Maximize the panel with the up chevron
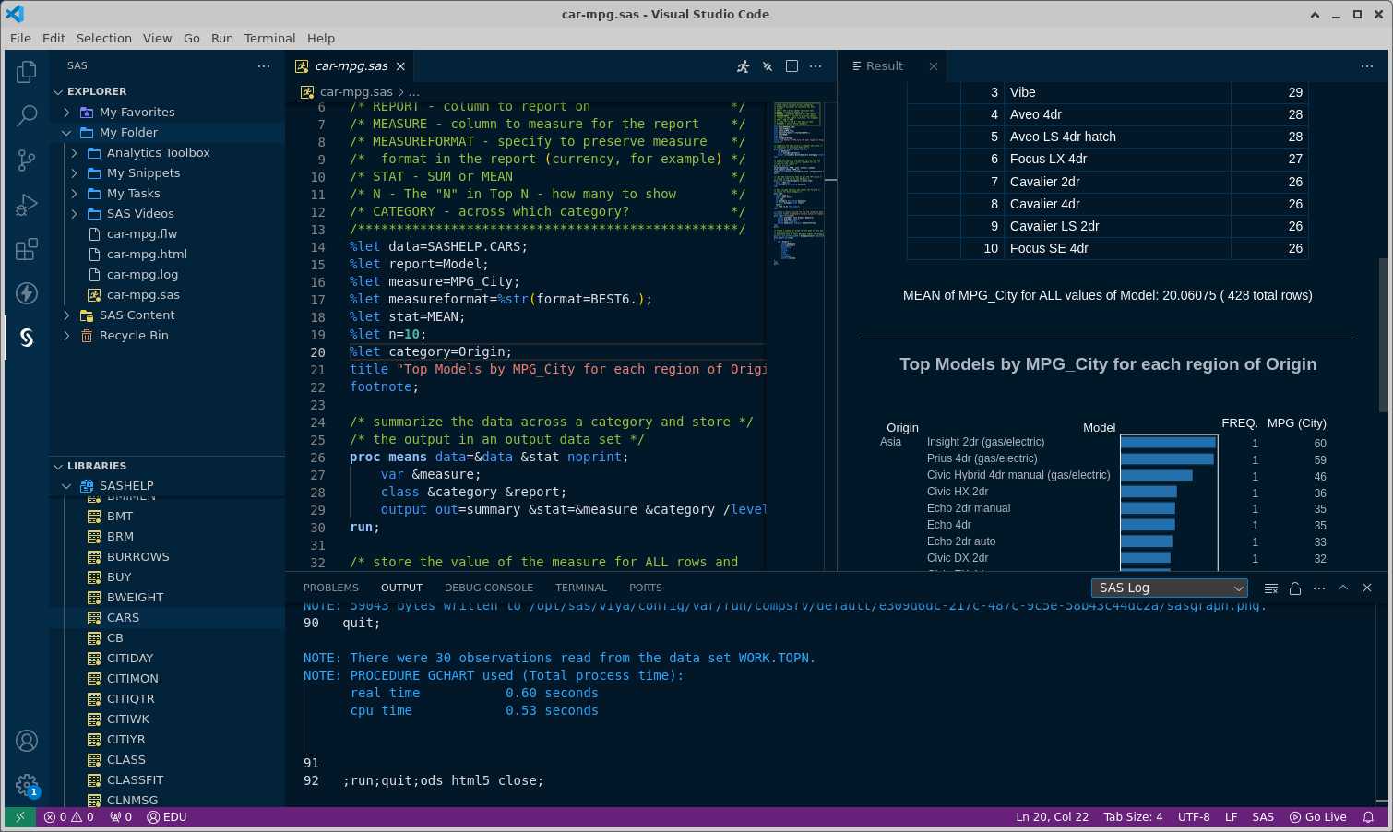Image resolution: width=1393 pixels, height=832 pixels. (x=1343, y=588)
